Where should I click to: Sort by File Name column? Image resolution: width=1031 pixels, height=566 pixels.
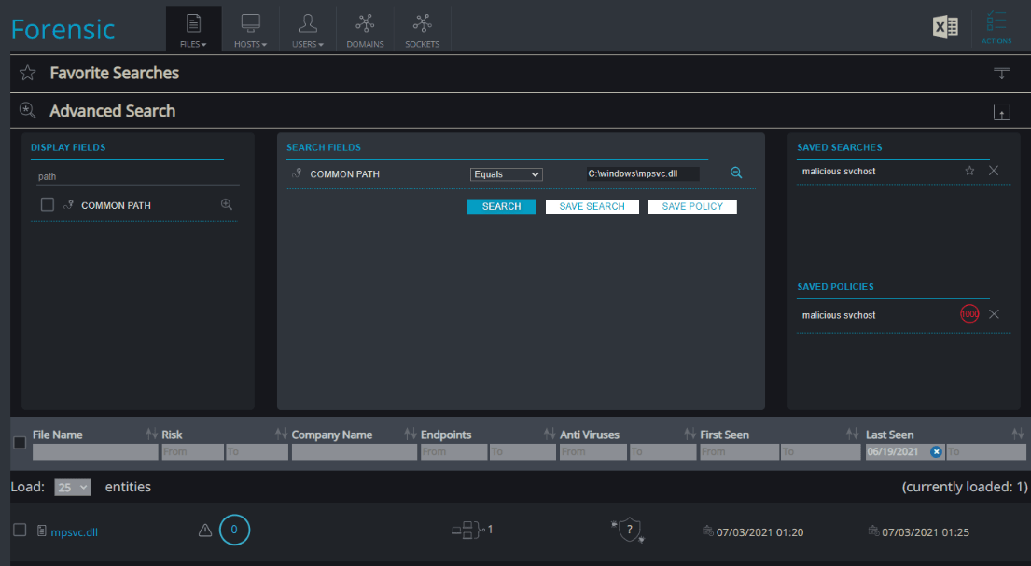point(151,434)
